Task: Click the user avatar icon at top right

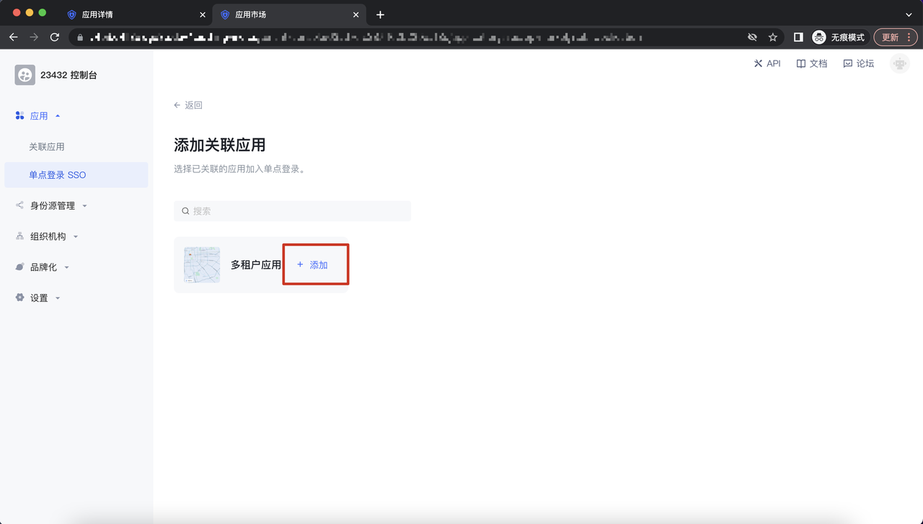Action: [x=899, y=64]
